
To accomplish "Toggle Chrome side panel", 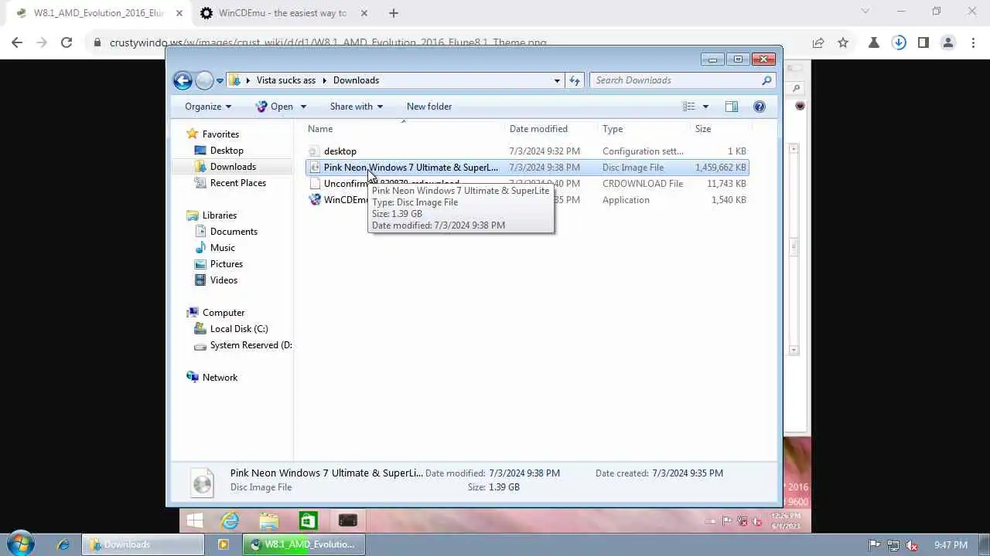I will tap(923, 43).
